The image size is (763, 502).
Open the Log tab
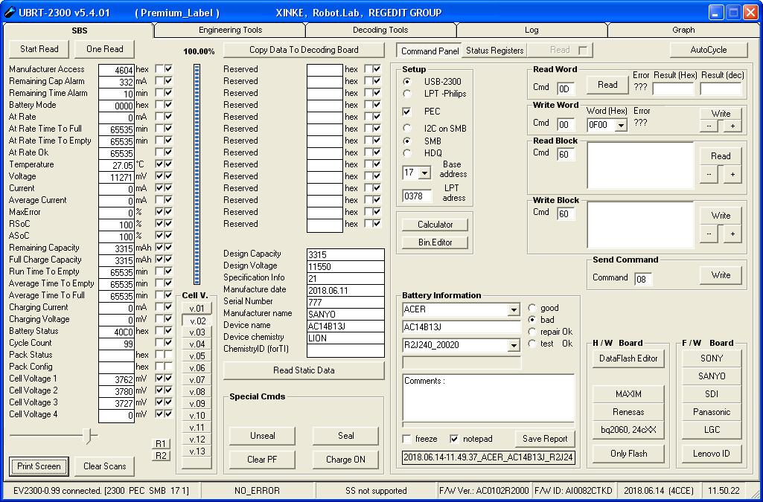point(531,30)
